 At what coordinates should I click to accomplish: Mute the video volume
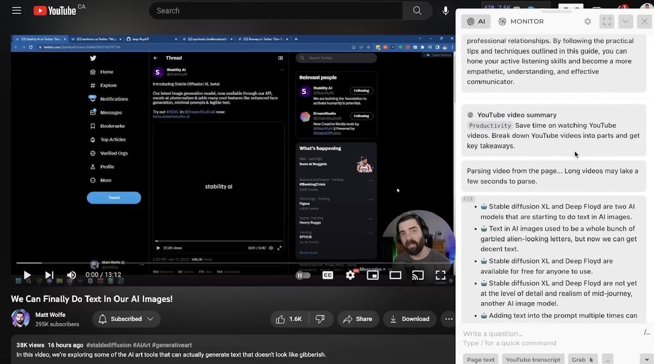tap(72, 275)
